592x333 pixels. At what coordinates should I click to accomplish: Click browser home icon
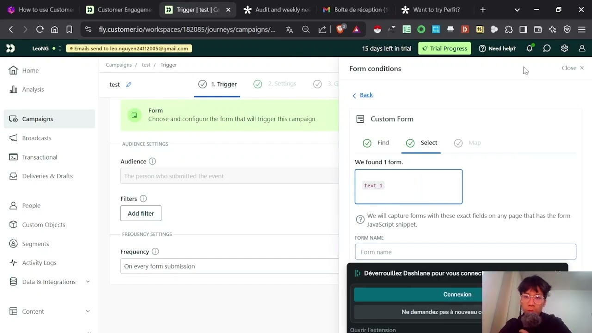pyautogui.click(x=55, y=30)
